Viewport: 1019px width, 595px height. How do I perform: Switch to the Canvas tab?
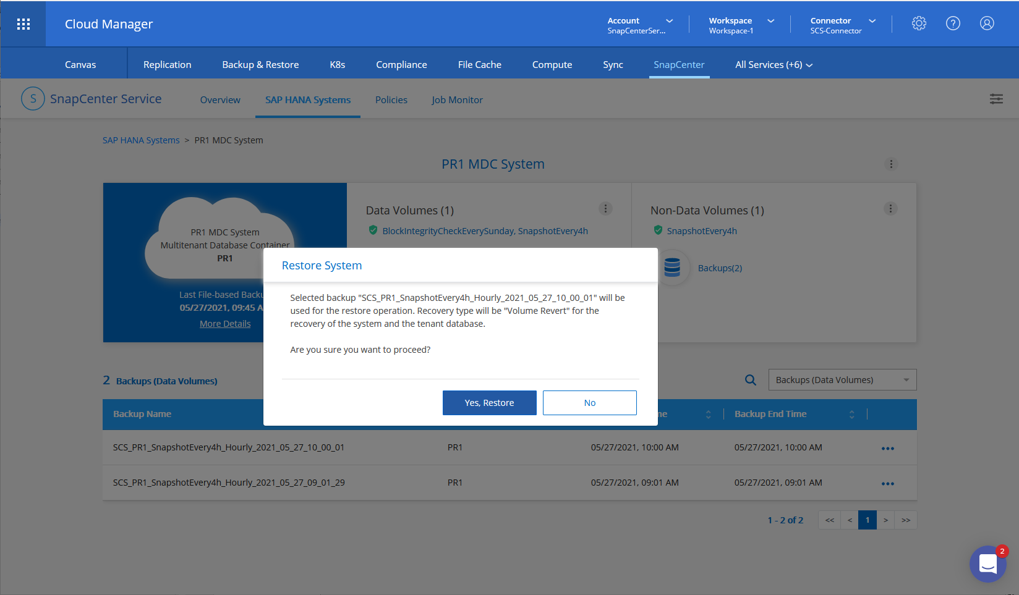click(x=80, y=65)
